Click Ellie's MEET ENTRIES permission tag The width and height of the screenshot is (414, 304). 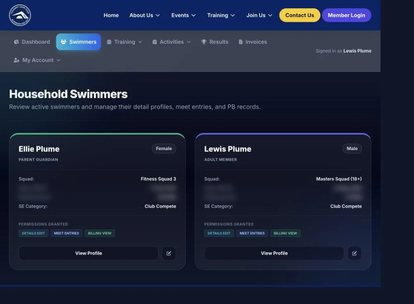[66, 233]
